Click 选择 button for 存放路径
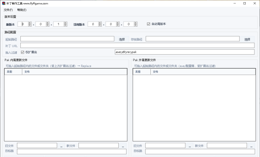This screenshot has height=157, width=260. [247, 39]
